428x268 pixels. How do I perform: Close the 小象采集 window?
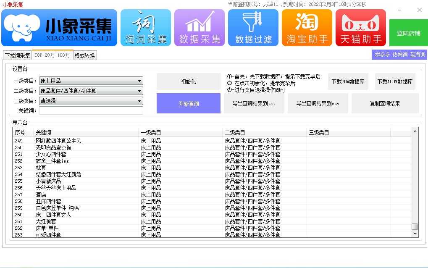(420, 10)
